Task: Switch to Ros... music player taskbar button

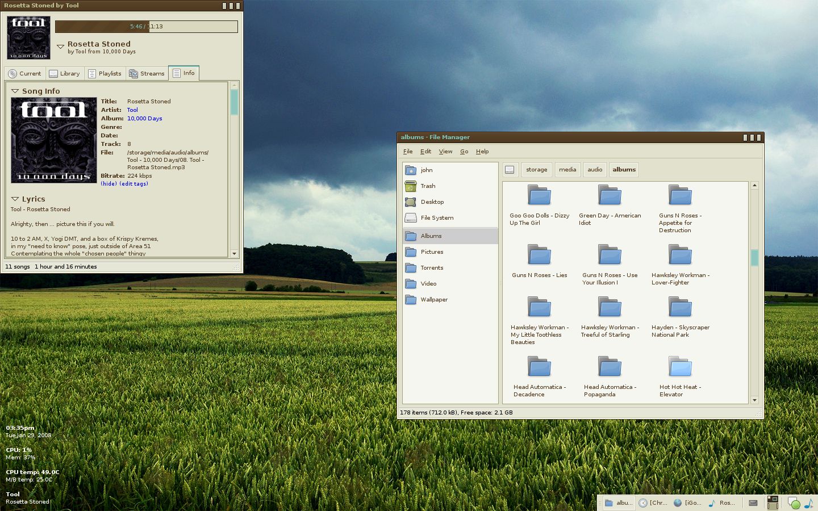Action: pyautogui.click(x=722, y=502)
